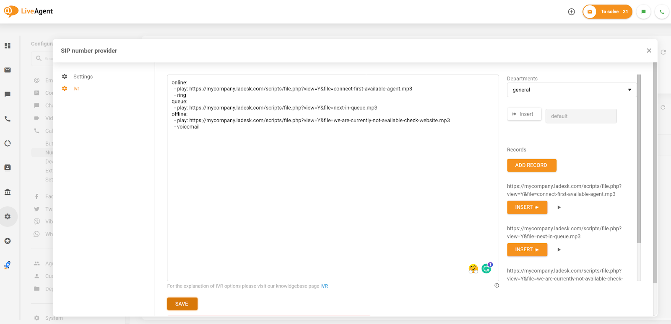Screen dimensions: 671x324
Task: Open the calls phone icon in sidebar
Action: 8,119
